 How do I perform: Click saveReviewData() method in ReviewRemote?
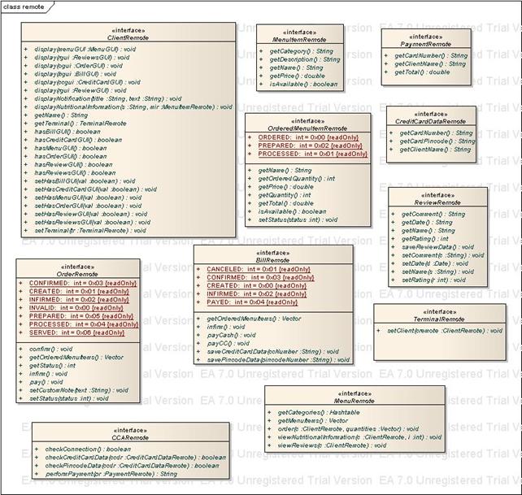(437, 247)
